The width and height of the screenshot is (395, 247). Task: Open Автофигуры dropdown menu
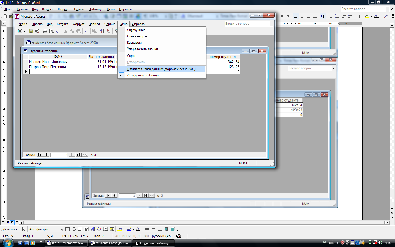point(40,229)
